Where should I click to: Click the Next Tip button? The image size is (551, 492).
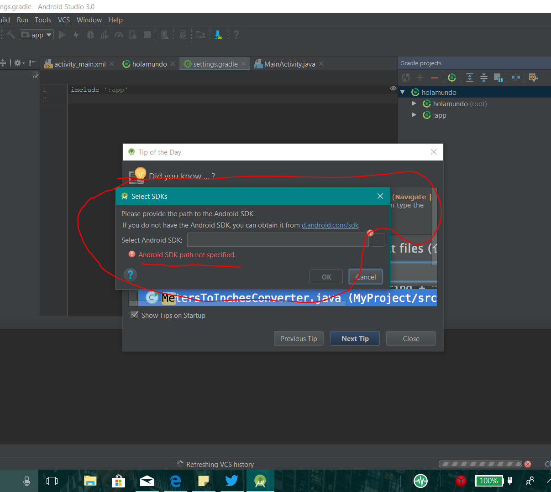[x=355, y=338]
